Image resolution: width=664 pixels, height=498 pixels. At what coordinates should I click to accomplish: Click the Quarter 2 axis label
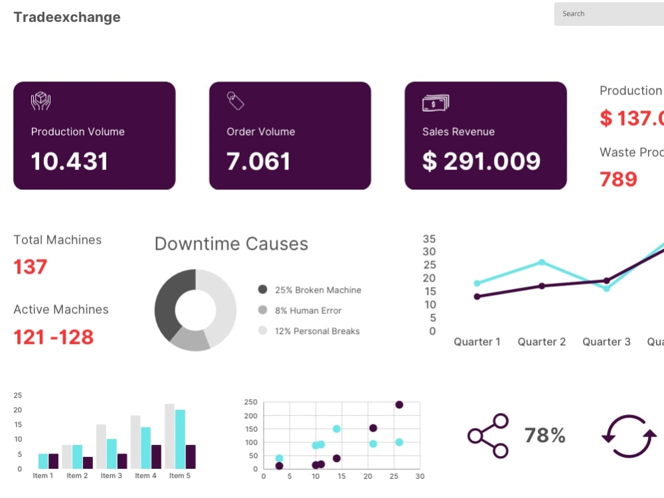click(x=542, y=342)
